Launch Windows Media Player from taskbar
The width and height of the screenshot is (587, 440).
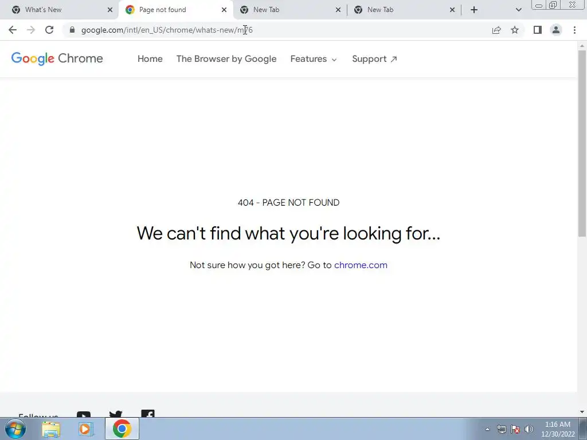coord(86,429)
